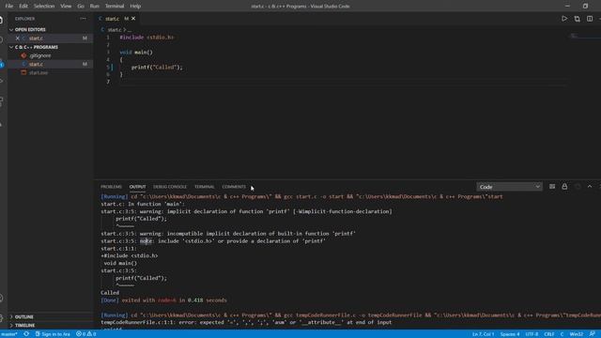Click the master branch in status bar
The height and width of the screenshot is (338, 601).
(x=9, y=334)
